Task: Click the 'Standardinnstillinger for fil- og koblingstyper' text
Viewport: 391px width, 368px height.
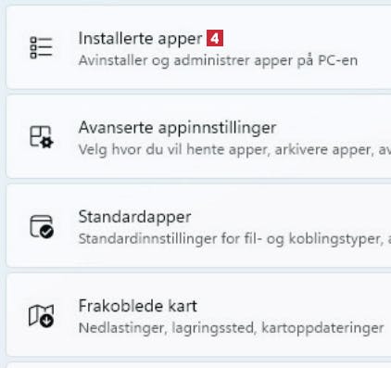Action: [x=234, y=239]
